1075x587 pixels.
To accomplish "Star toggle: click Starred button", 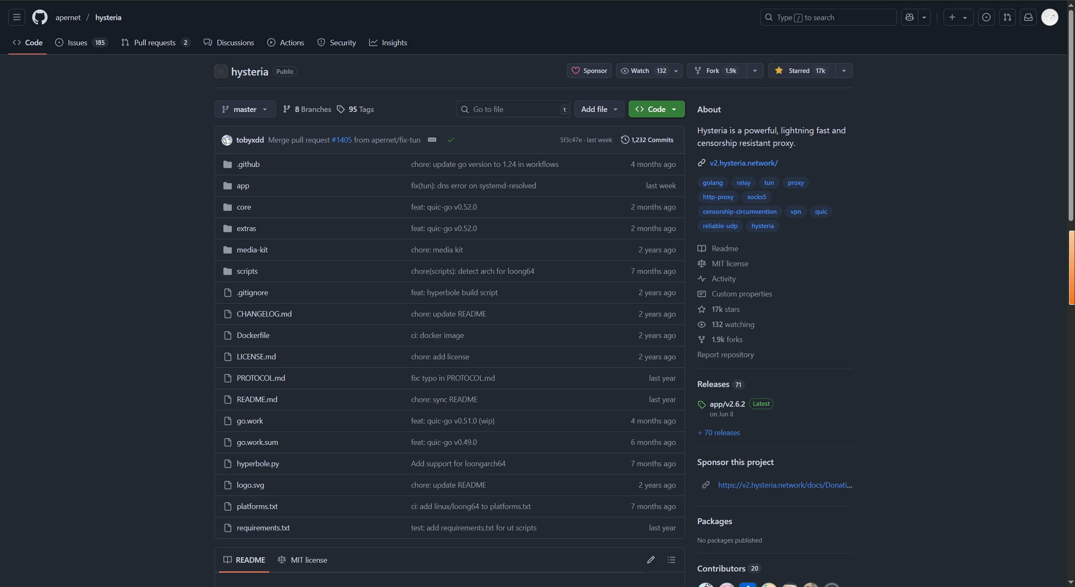I will click(801, 71).
